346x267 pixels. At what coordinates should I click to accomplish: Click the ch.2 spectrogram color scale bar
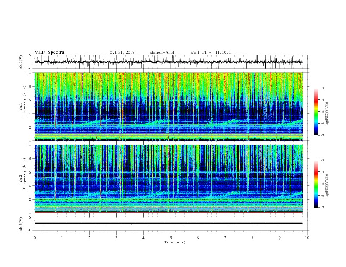pyautogui.click(x=316, y=184)
